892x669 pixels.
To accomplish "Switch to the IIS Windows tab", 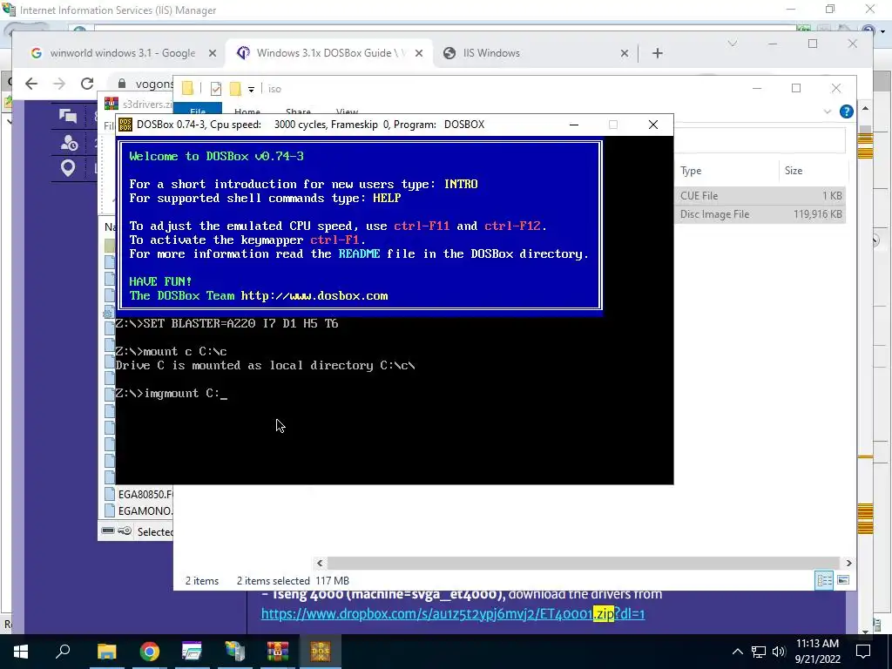I will [x=491, y=53].
